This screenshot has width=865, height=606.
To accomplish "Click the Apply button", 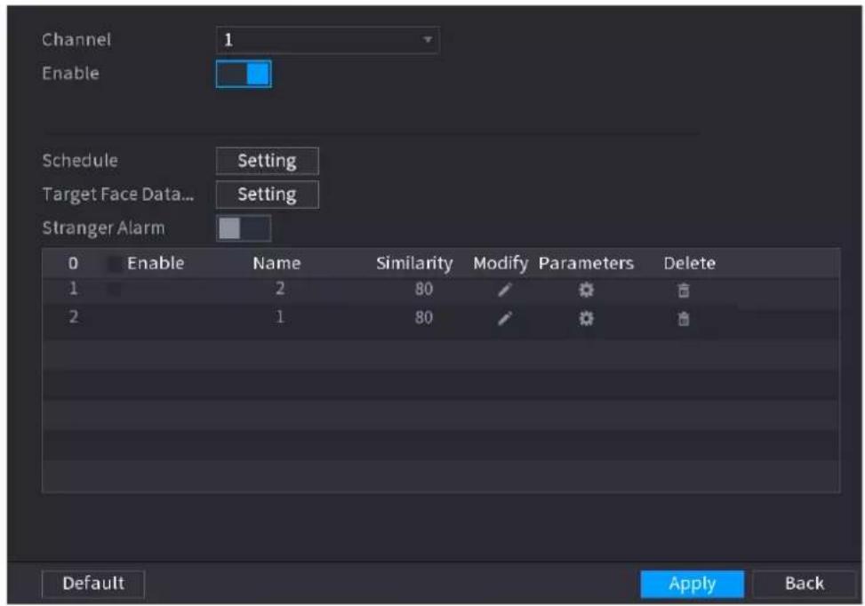I will coord(692,584).
